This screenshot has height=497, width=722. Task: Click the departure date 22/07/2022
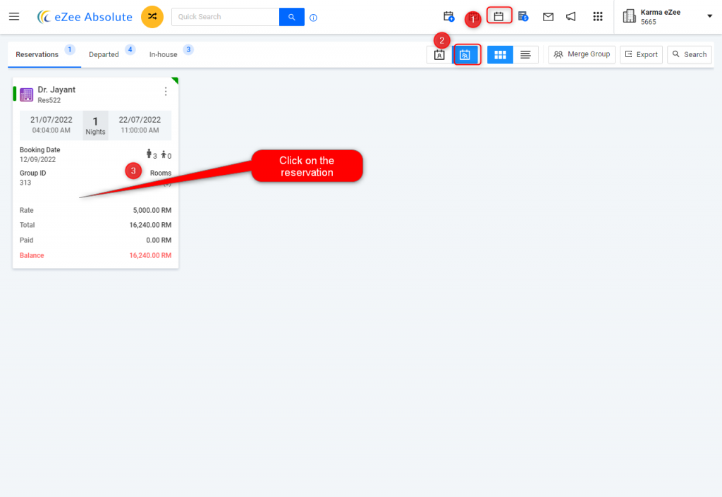(x=140, y=120)
